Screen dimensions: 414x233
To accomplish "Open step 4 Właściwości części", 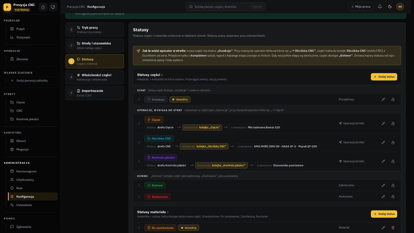I will [95, 77].
